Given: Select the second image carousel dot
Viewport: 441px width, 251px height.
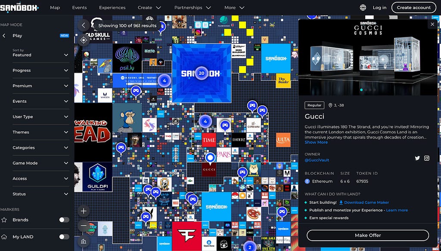Looking at the screenshot, I should tap(366, 90).
